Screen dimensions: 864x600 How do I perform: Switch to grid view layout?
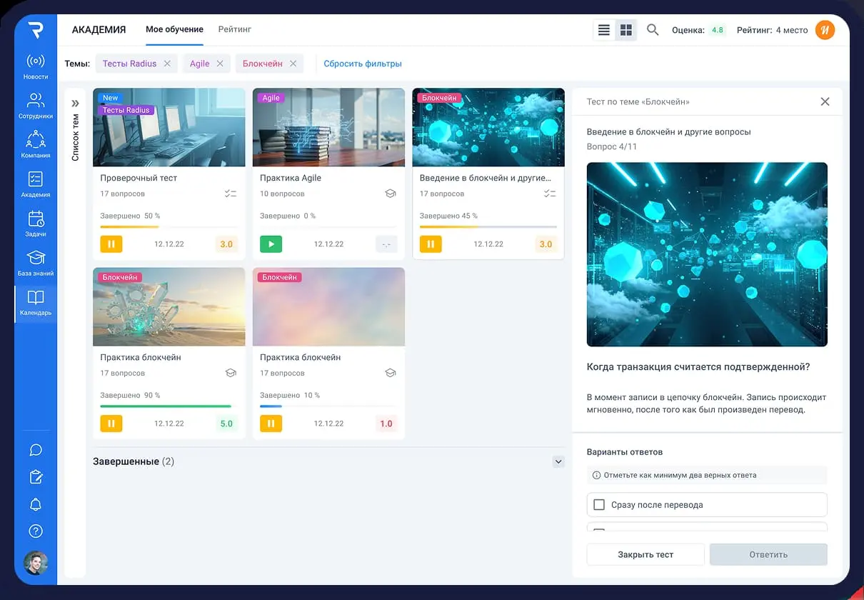pyautogui.click(x=626, y=30)
